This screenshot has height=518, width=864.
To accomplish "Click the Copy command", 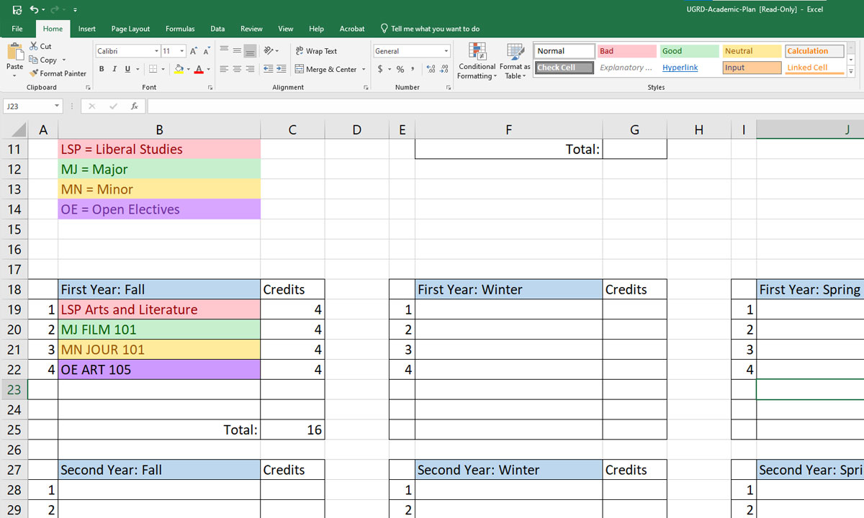I will click(x=45, y=60).
